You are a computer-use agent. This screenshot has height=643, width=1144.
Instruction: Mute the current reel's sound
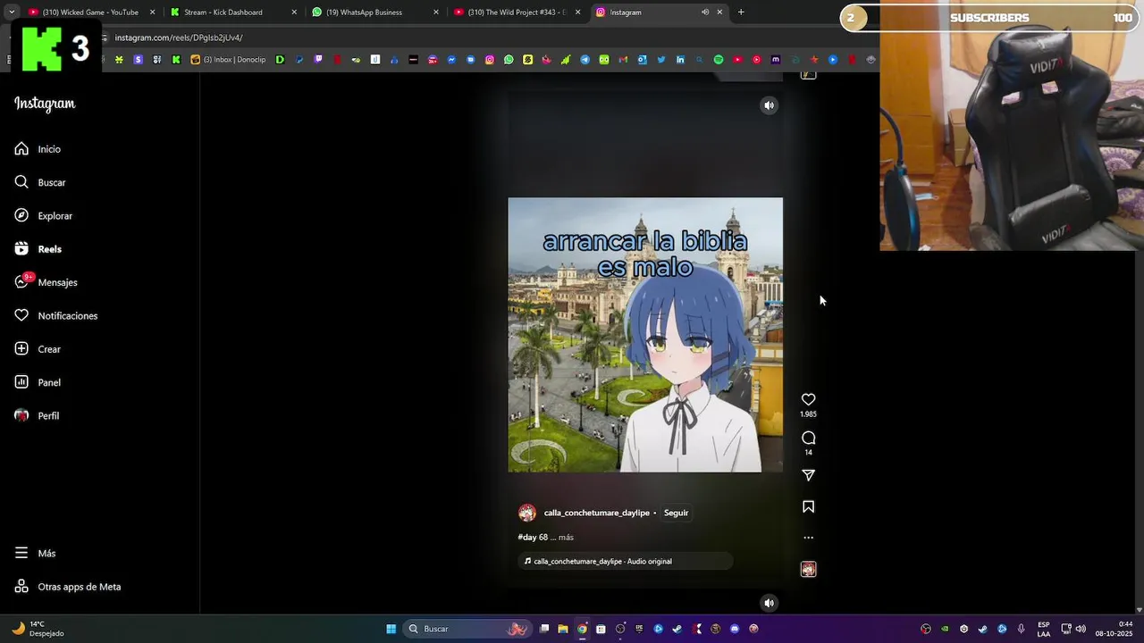(x=769, y=105)
